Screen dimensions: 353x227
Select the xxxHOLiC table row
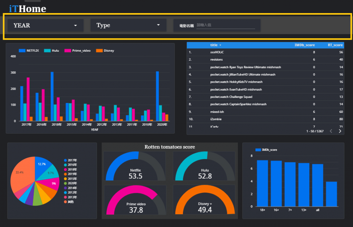(x=265, y=52)
